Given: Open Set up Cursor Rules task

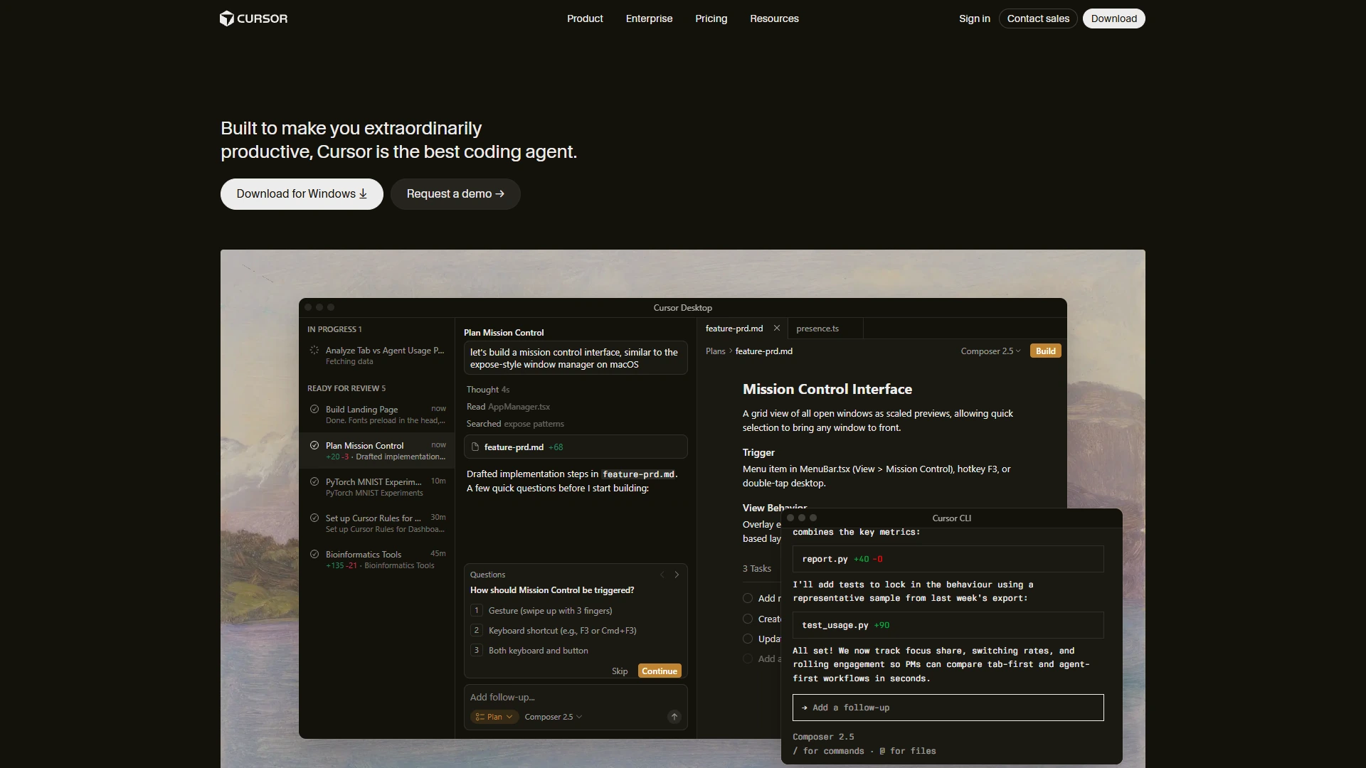Looking at the screenshot, I should point(377,523).
